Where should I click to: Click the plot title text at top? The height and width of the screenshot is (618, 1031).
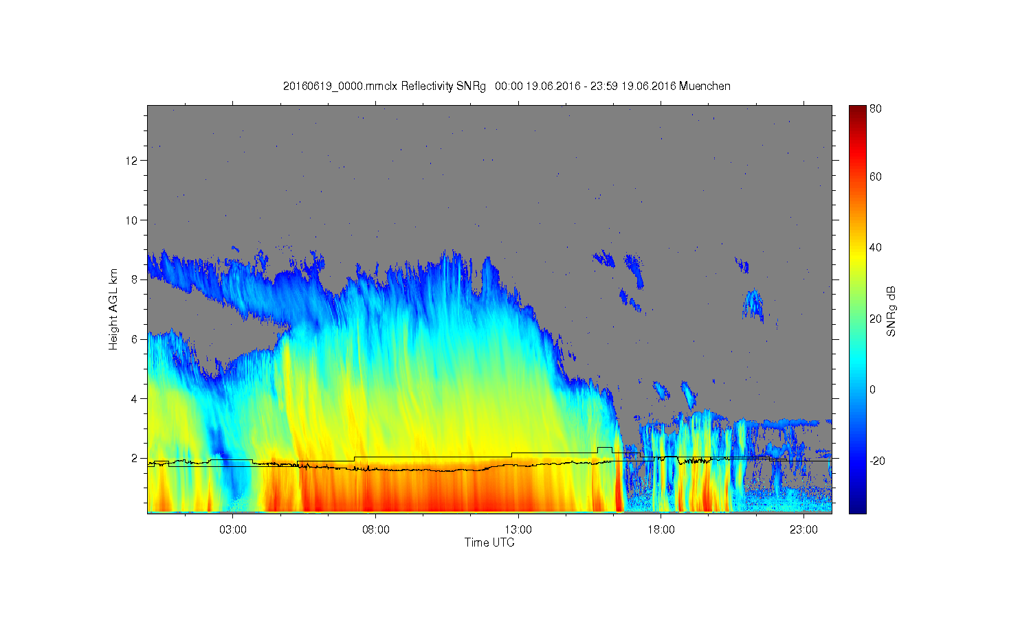click(x=507, y=86)
